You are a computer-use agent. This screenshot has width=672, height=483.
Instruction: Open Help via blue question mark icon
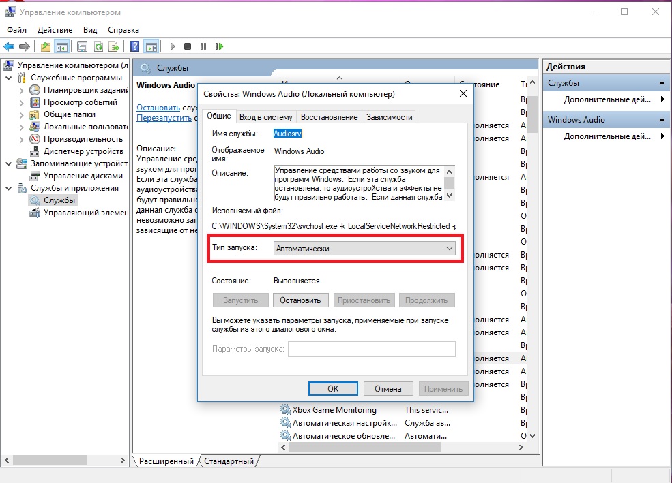tap(134, 46)
